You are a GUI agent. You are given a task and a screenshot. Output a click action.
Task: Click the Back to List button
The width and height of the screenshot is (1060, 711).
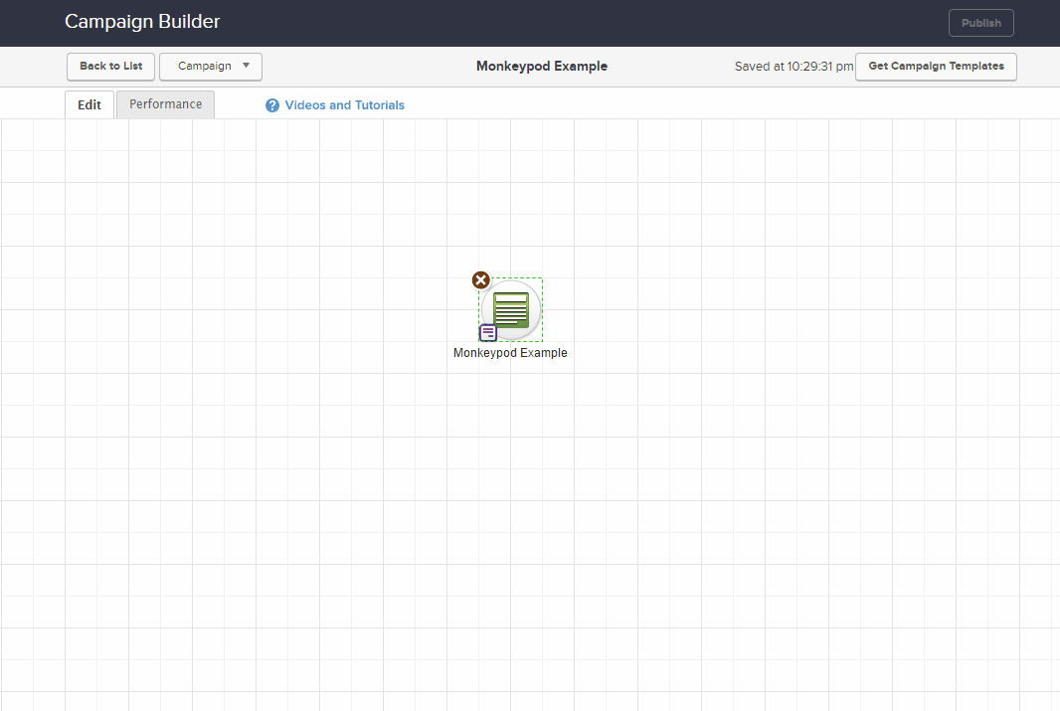pyautogui.click(x=110, y=67)
